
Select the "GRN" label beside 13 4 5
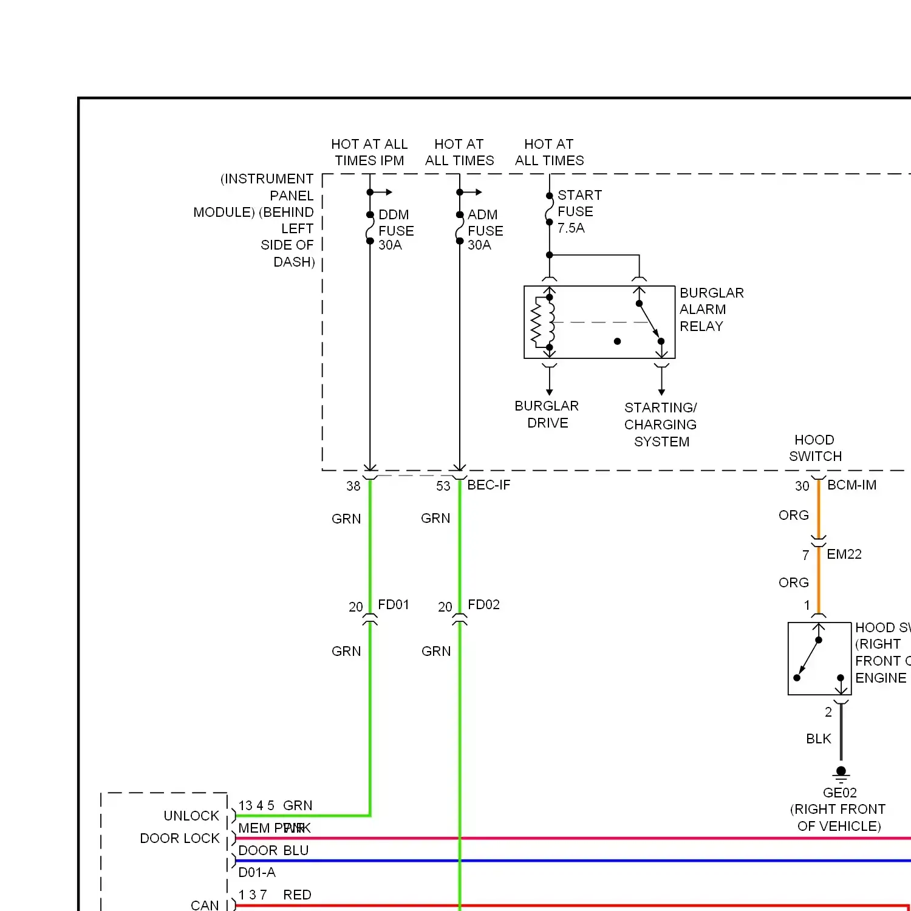(298, 805)
